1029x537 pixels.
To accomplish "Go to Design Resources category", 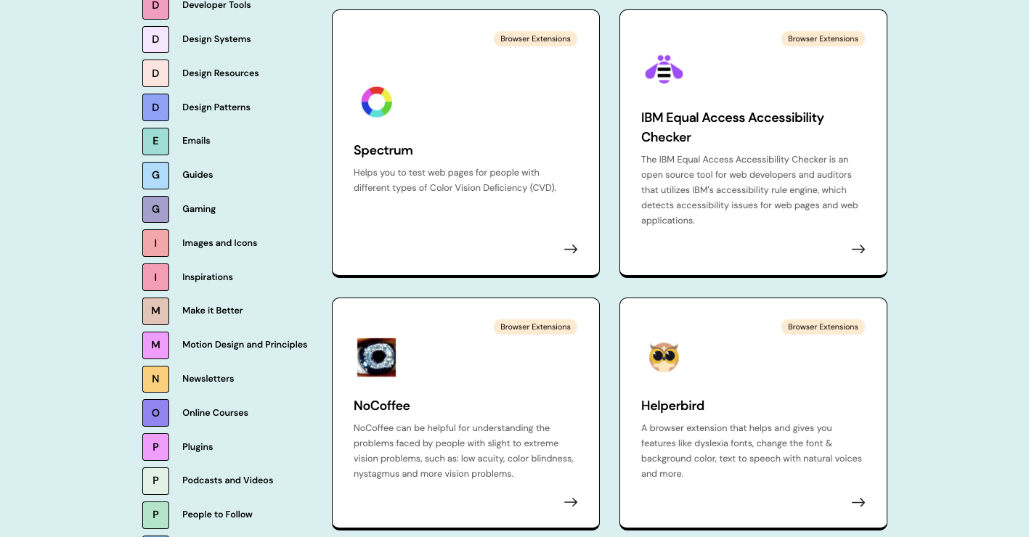I will click(221, 73).
